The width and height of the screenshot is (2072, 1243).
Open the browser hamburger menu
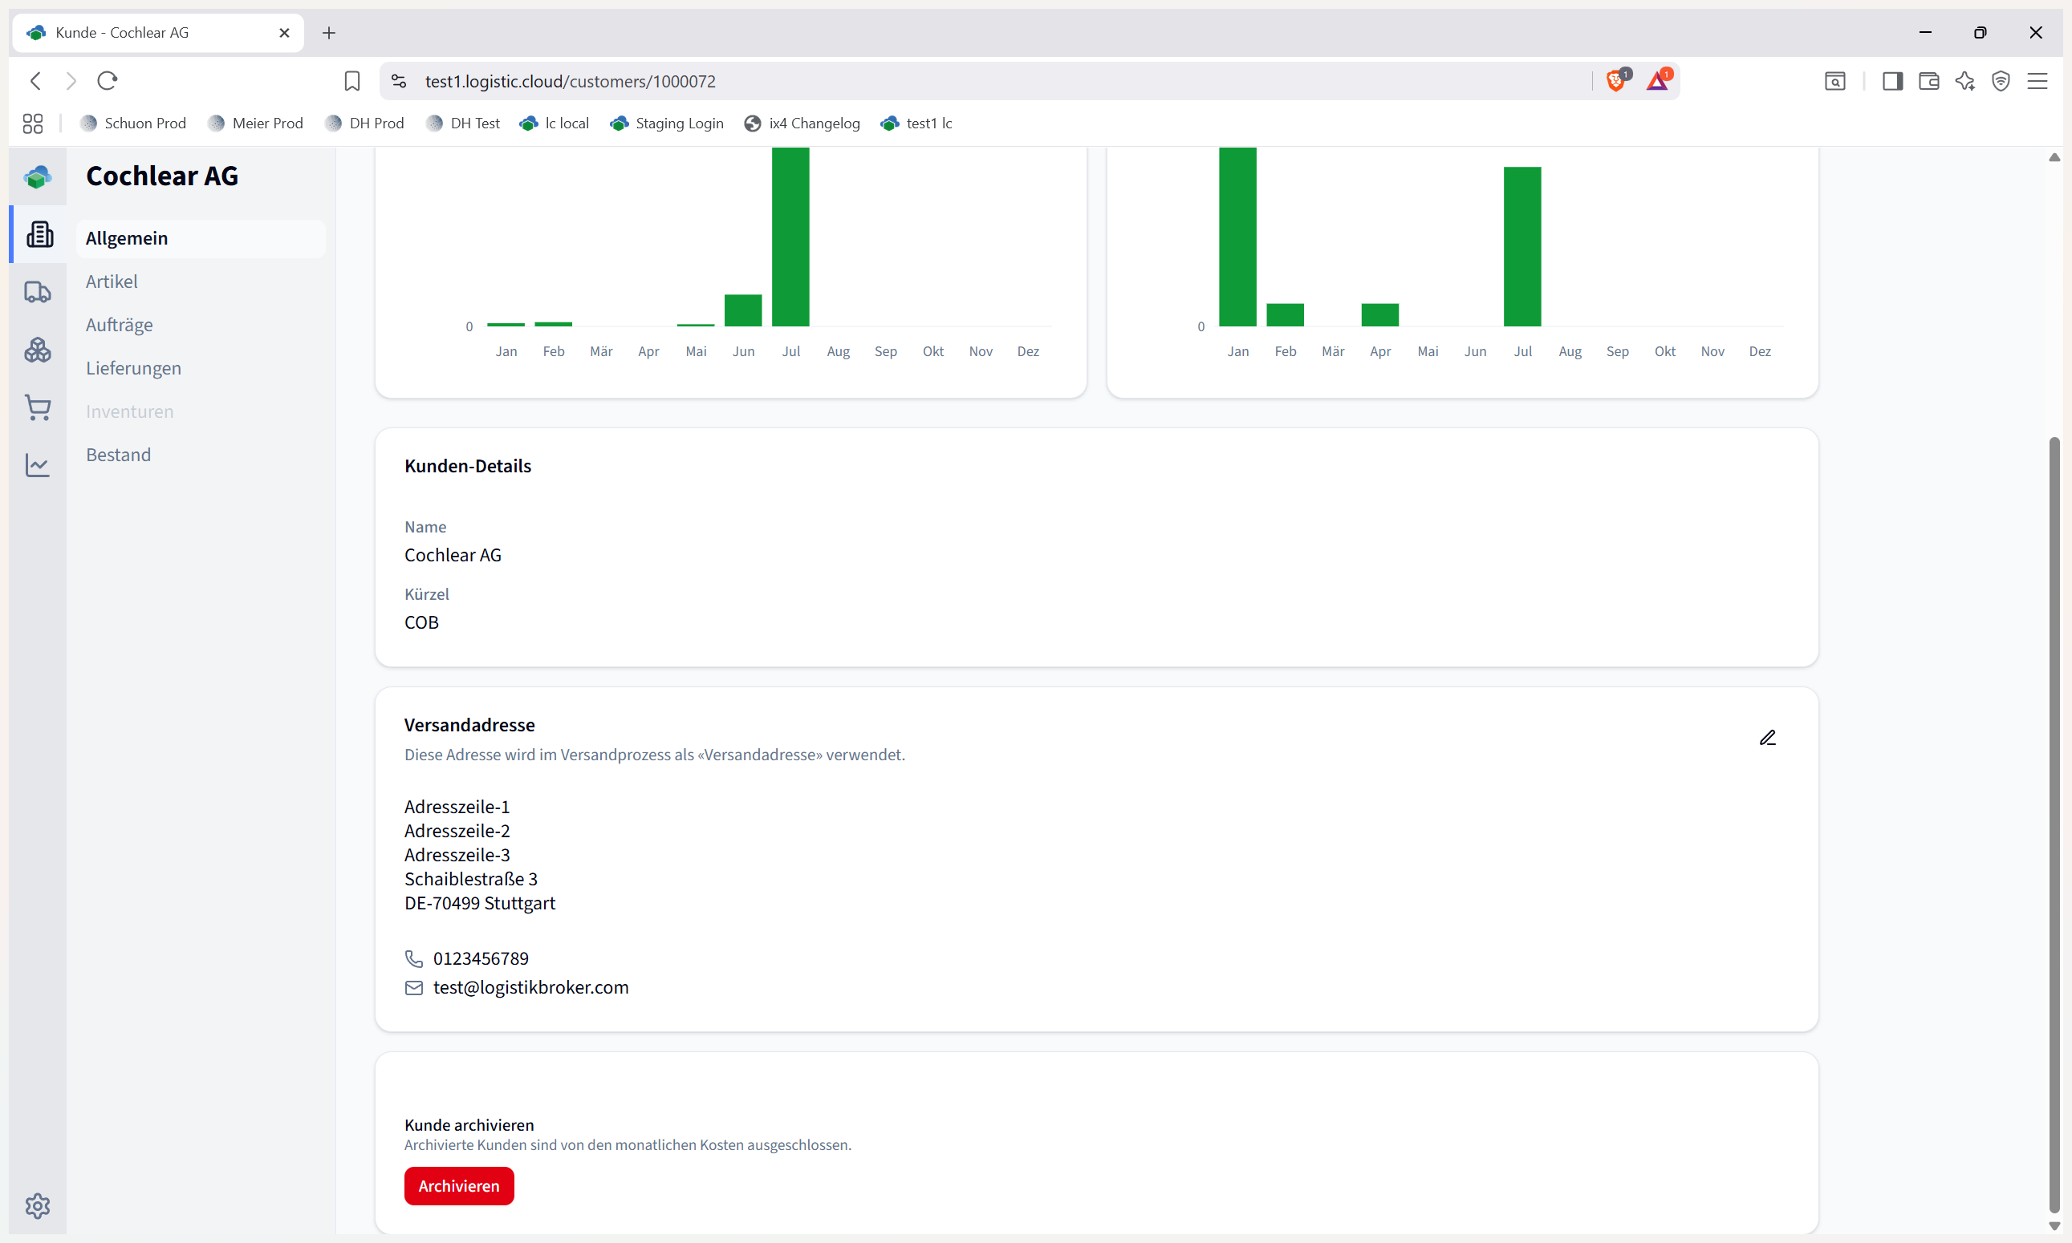(x=2037, y=81)
